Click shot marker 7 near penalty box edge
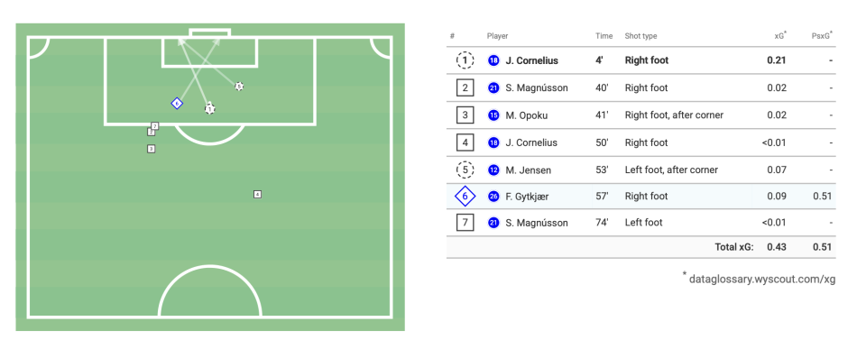Screen dimensions: 857x349 tap(154, 125)
